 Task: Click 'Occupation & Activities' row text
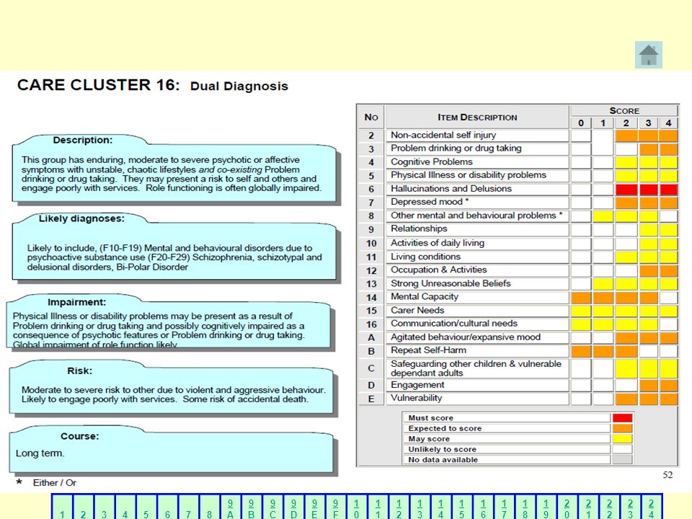coord(439,270)
